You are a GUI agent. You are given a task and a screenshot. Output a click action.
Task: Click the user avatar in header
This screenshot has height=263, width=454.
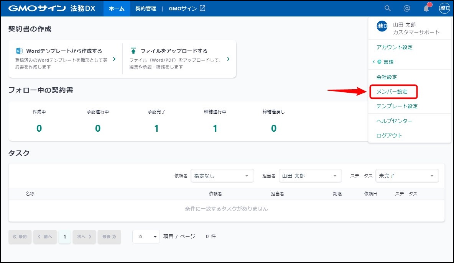point(444,8)
